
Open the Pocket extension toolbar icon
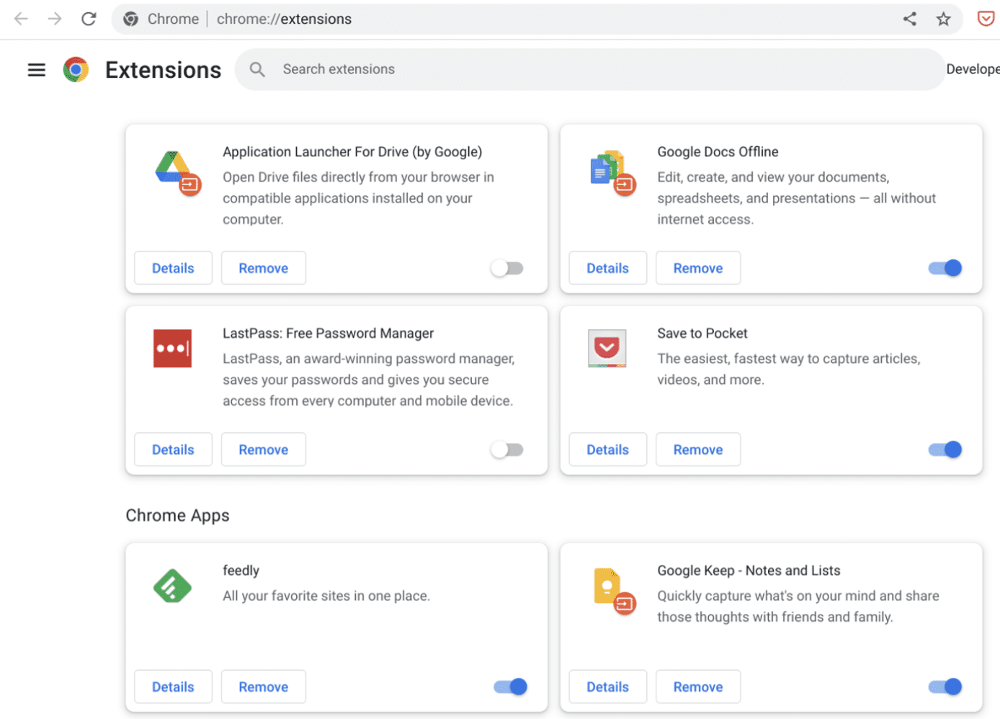986,19
